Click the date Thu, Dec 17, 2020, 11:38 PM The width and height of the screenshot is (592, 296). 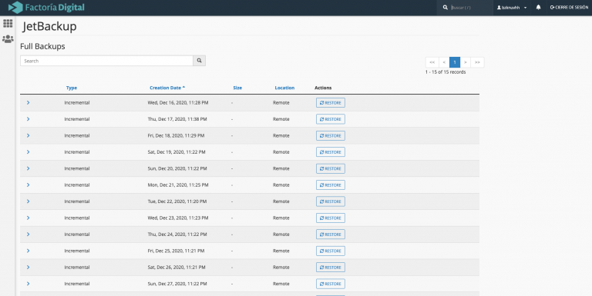[x=177, y=119]
